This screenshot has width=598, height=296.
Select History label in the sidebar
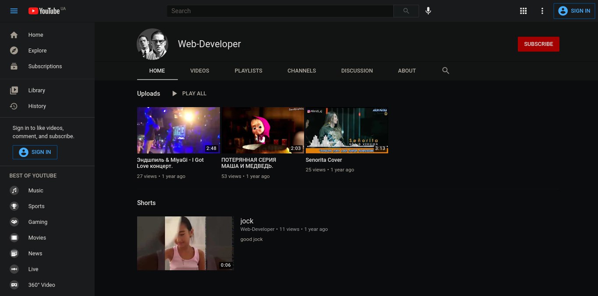click(x=37, y=106)
